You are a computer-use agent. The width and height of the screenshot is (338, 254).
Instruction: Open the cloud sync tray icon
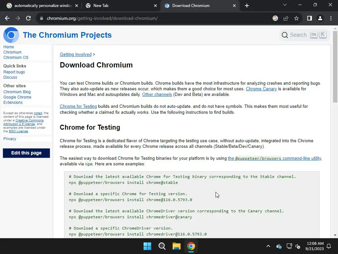279,246
